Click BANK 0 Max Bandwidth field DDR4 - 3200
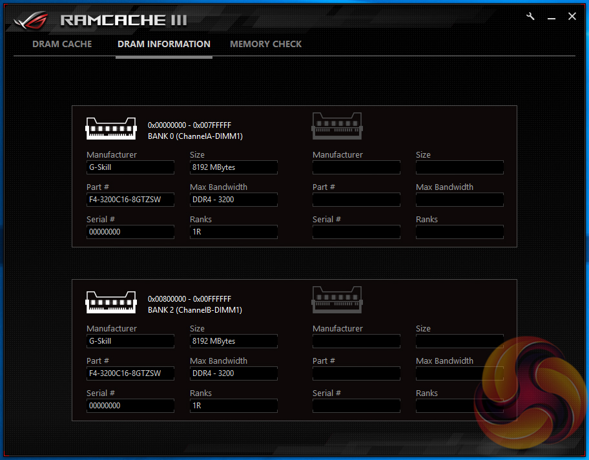Image resolution: width=589 pixels, height=460 pixels. [234, 200]
